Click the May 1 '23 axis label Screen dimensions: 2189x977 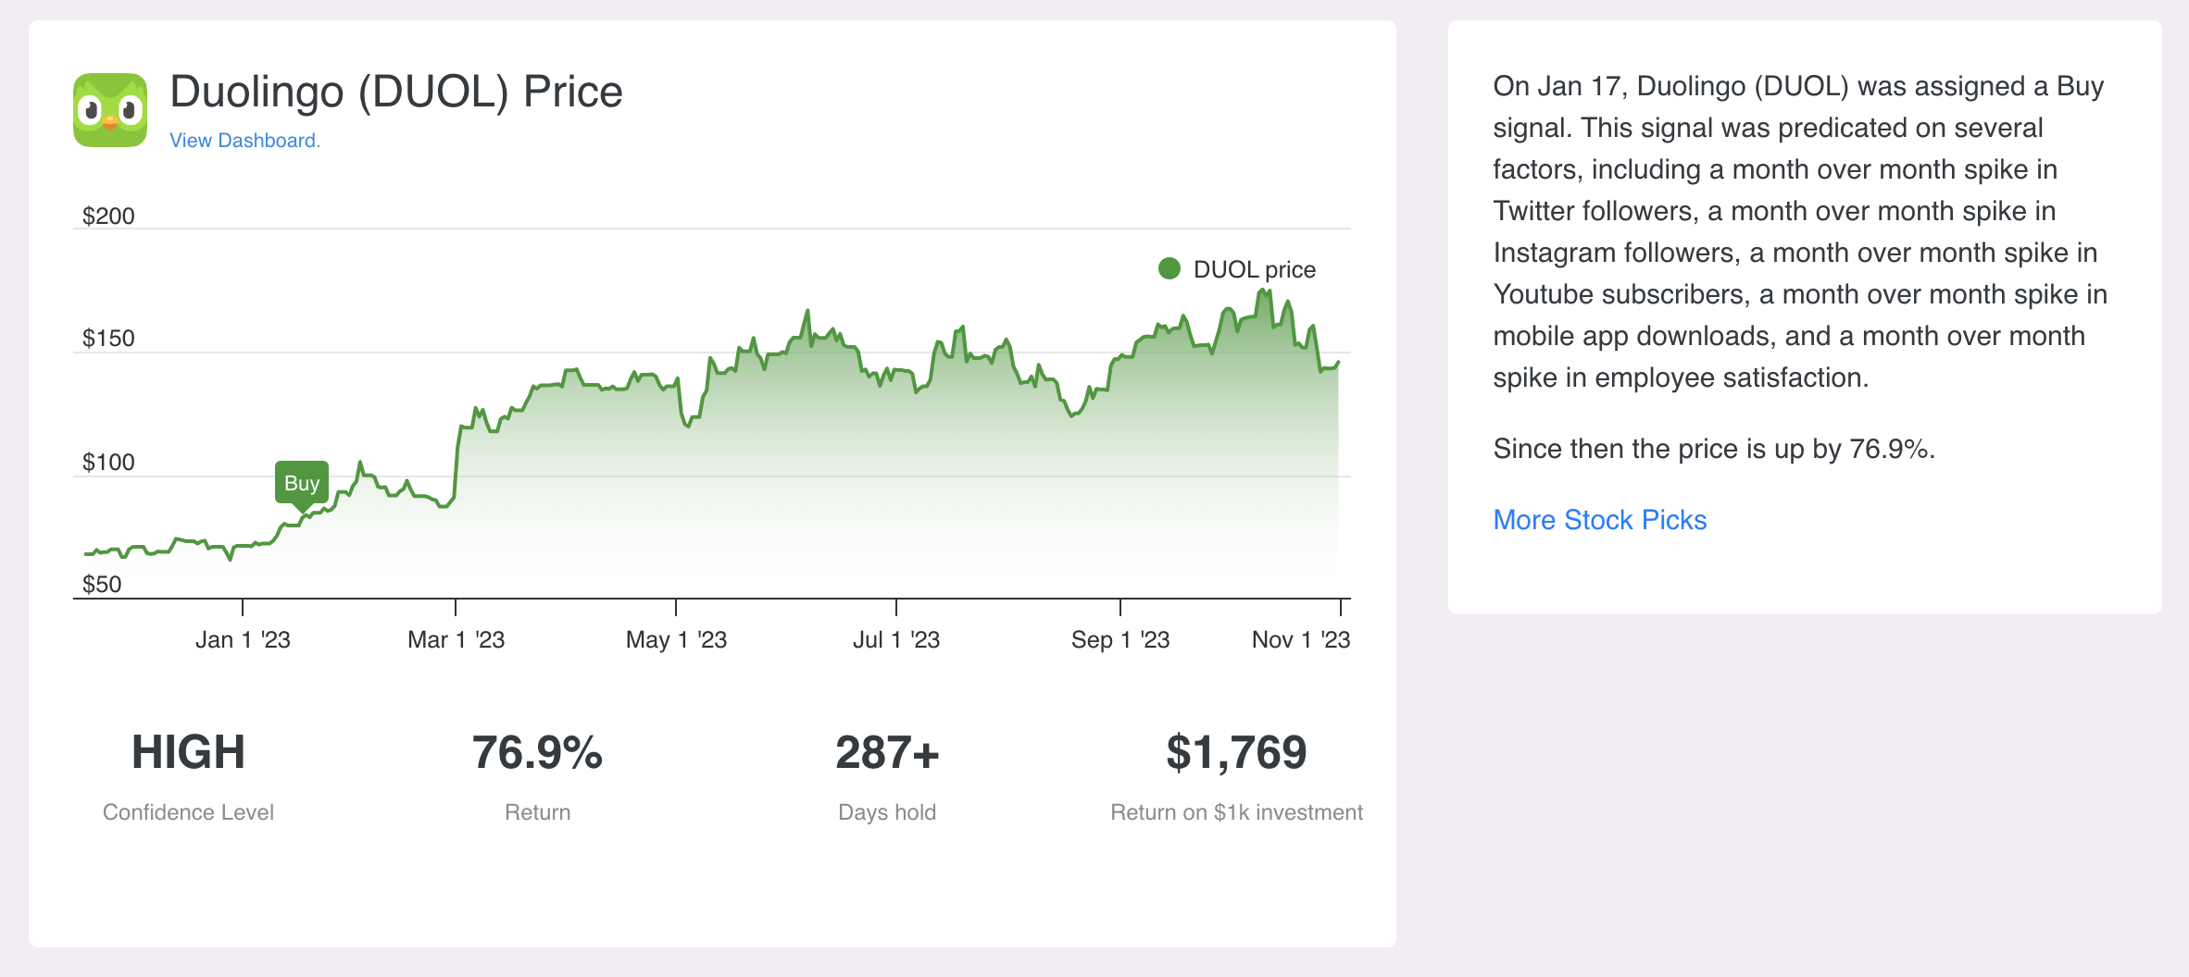pos(676,639)
